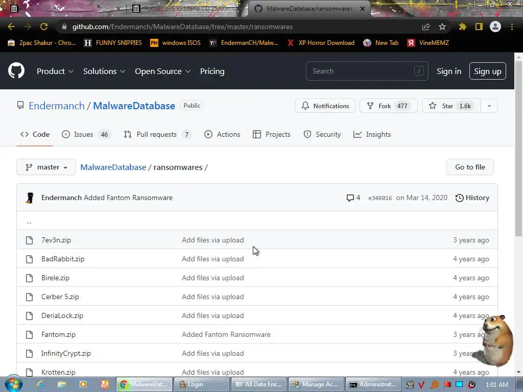The height and width of the screenshot is (392, 523).
Task: Open the InfinityCrypt.zip file
Action: pyautogui.click(x=66, y=353)
